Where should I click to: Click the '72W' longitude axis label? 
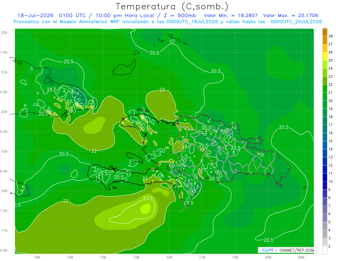169,257
